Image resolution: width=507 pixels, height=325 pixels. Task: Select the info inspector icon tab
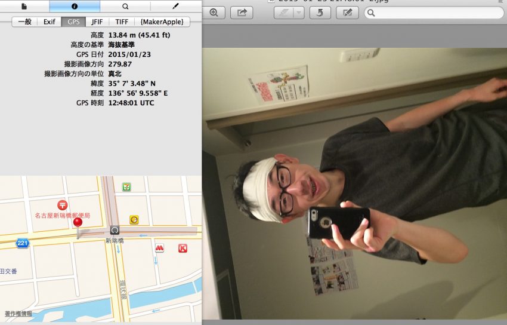point(75,6)
